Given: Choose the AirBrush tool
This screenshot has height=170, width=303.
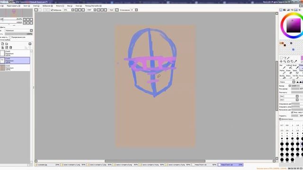Looking at the screenshot, I should tap(289, 67).
